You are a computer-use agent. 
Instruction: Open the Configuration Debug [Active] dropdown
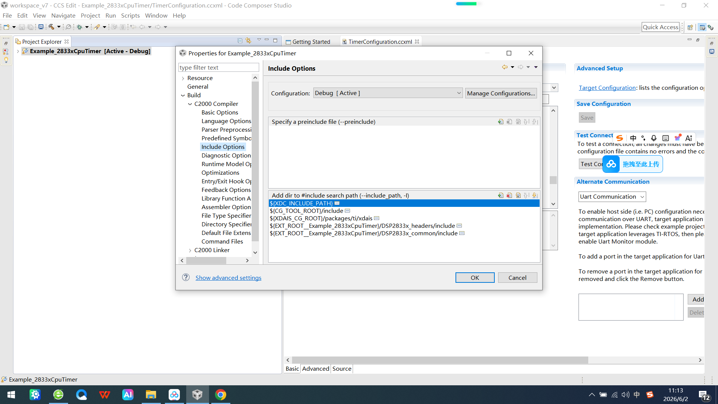tap(388, 93)
